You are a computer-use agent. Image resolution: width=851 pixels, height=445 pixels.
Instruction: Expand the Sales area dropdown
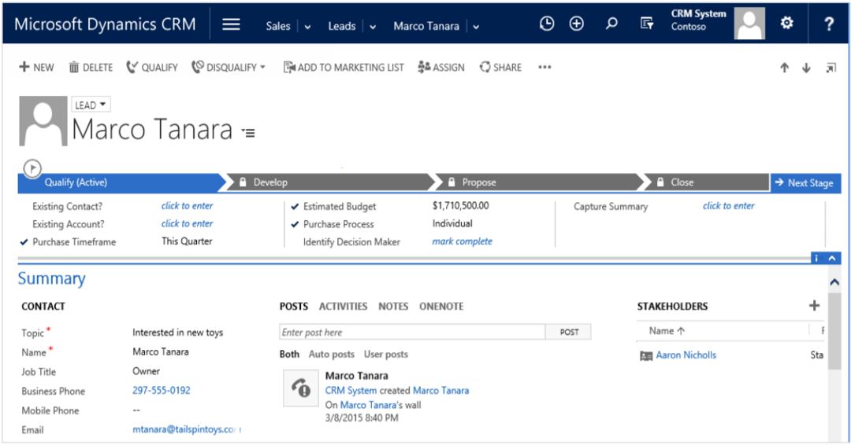click(x=308, y=27)
